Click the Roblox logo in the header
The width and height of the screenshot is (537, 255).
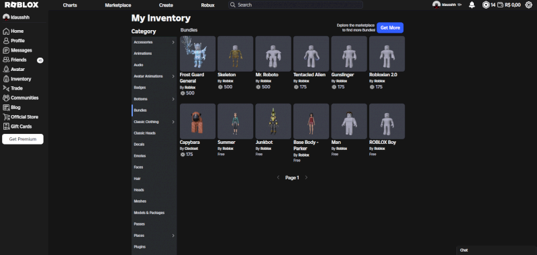coord(21,5)
